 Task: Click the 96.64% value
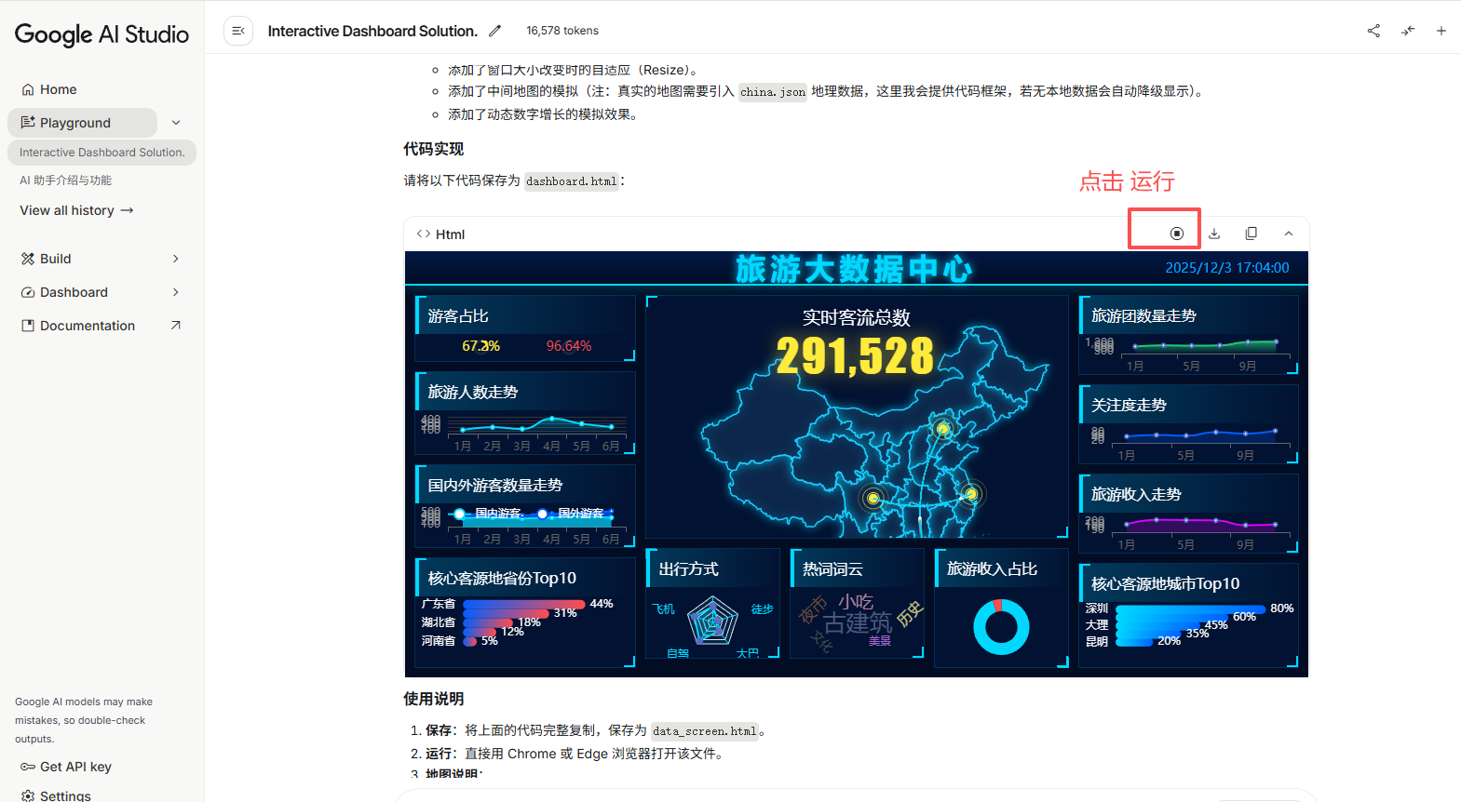coord(569,346)
